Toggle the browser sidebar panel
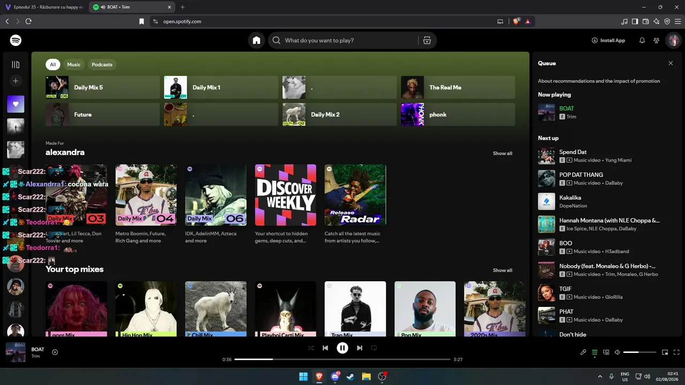This screenshot has height=385, width=685. pyautogui.click(x=635, y=21)
